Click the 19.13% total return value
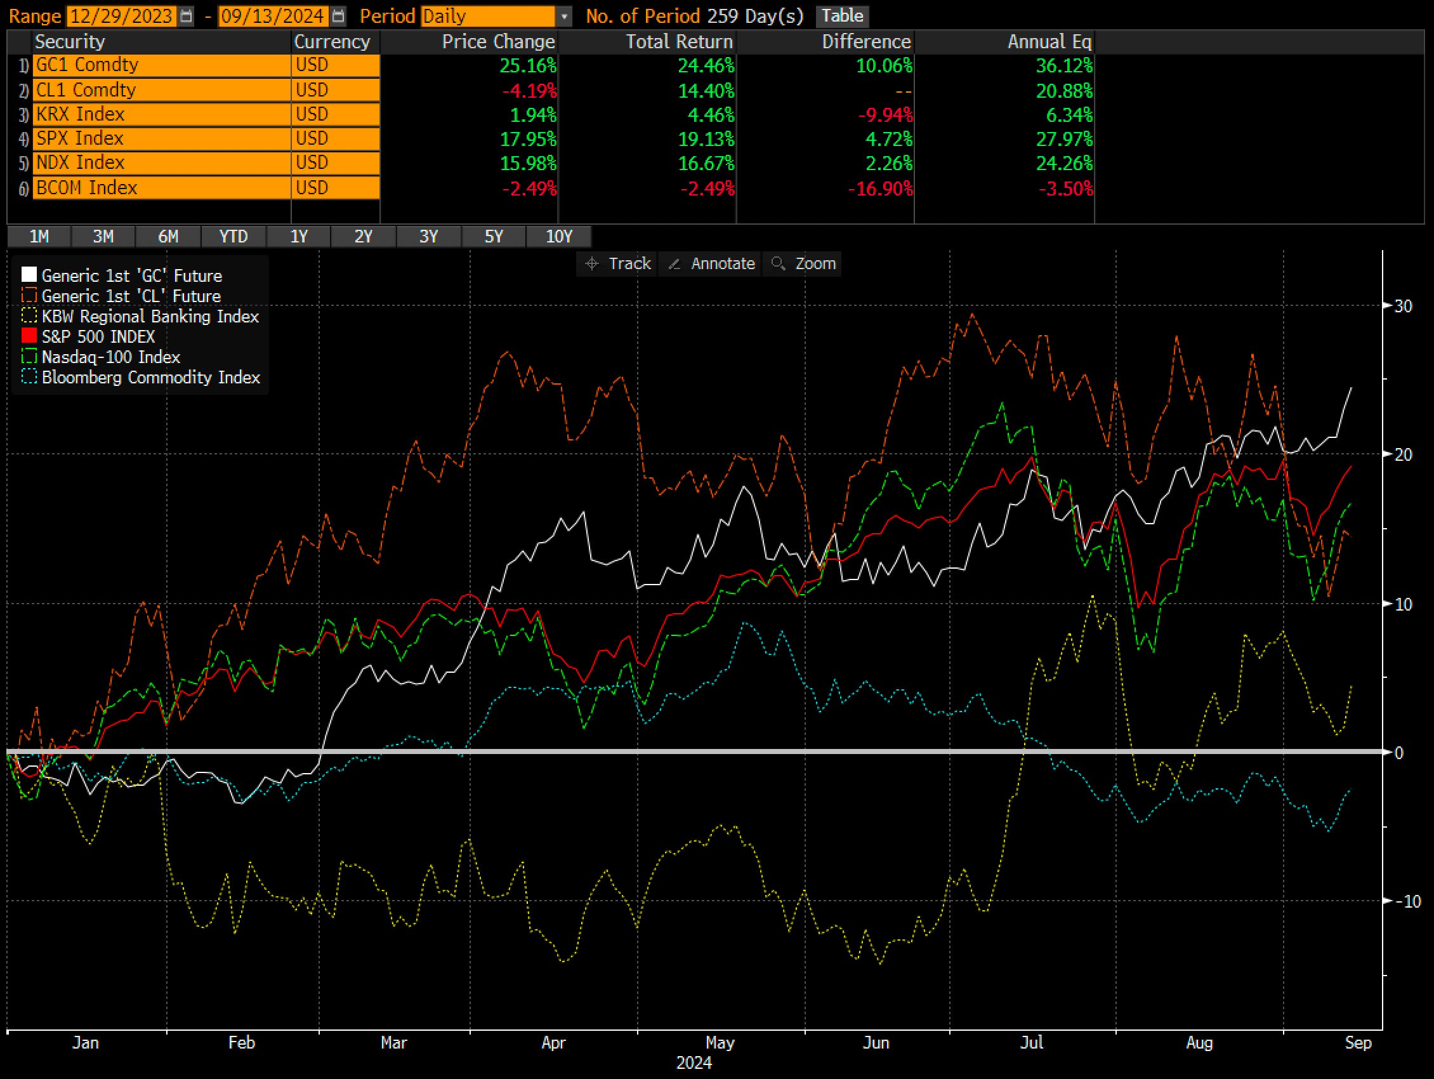Screen dimensions: 1434x1079 coord(706,140)
